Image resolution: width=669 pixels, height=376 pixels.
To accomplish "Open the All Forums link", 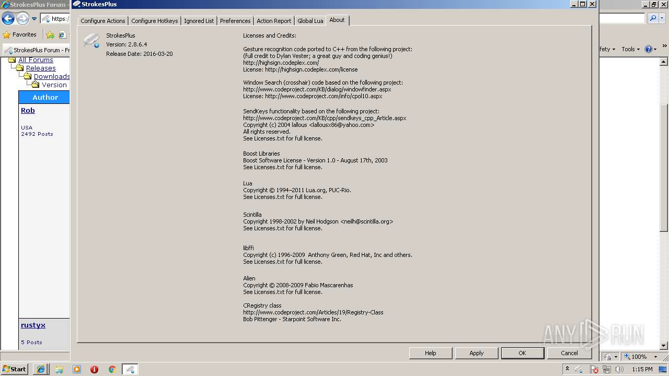I will pyautogui.click(x=36, y=60).
